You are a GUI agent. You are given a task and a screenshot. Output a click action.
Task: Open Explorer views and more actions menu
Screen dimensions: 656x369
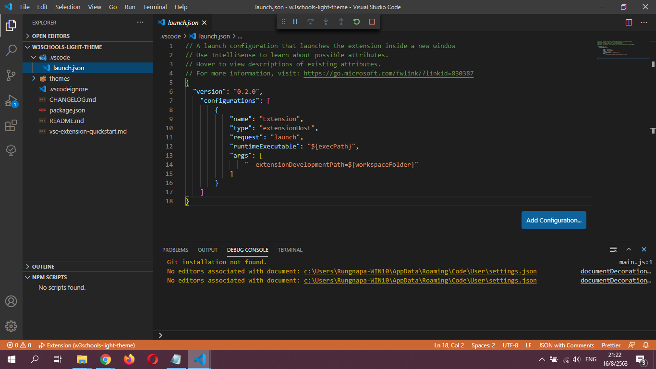(140, 23)
